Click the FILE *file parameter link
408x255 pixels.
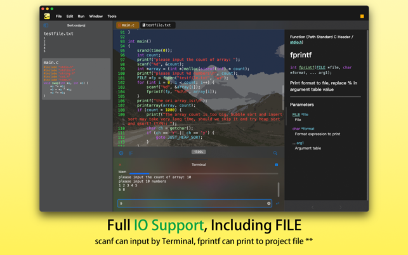tap(300, 114)
